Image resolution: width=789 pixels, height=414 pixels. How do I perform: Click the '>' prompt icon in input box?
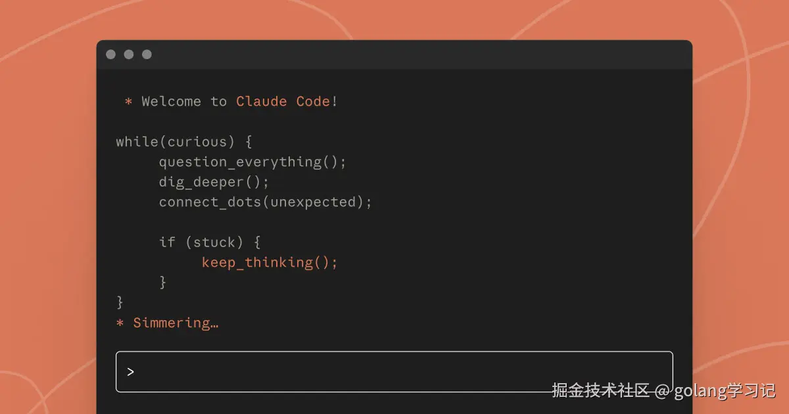[131, 371]
